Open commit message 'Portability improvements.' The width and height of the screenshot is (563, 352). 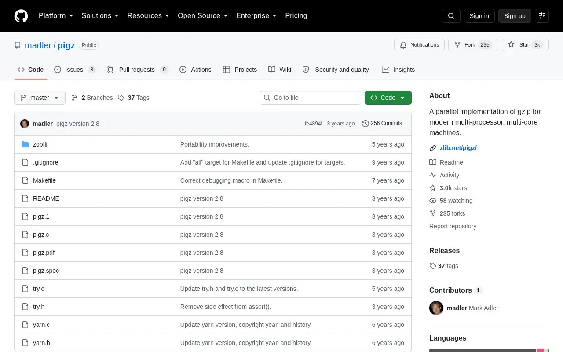pyautogui.click(x=215, y=144)
